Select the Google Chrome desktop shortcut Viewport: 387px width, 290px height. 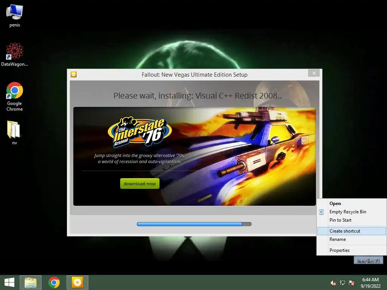pos(15,96)
